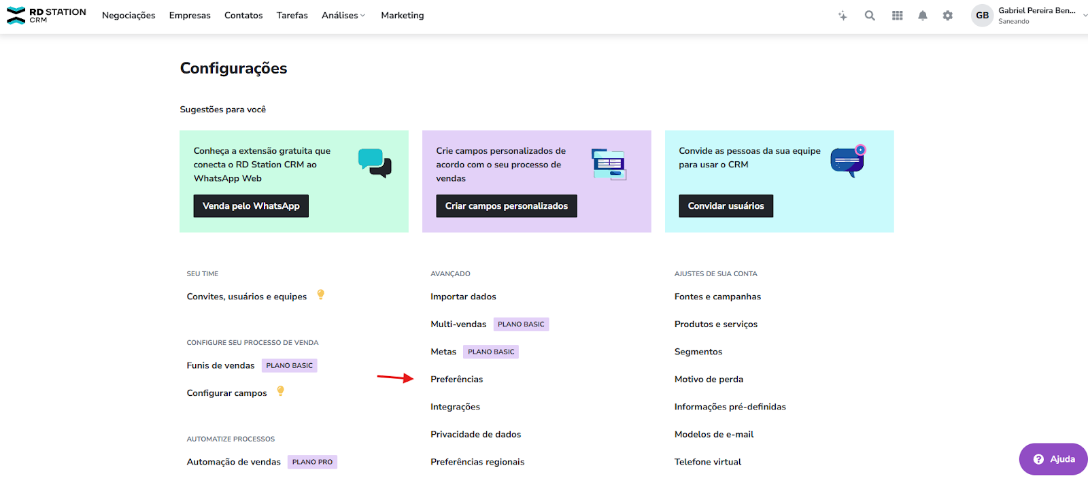Click the GB user avatar
Screen dimensions: 1088x485
click(982, 16)
